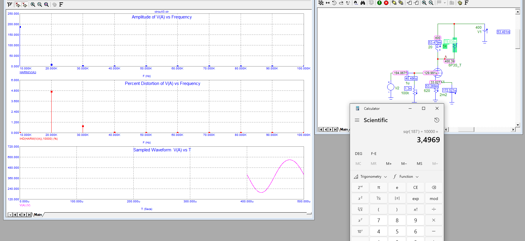Click the n! factorial key in Calculator
Image resolution: width=525 pixels, height=241 pixels.
pyautogui.click(x=415, y=209)
